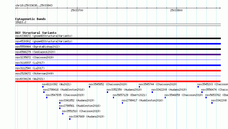Click the black bar for nsv5559964
Screen dimensions: 228x129
coord(118,49)
